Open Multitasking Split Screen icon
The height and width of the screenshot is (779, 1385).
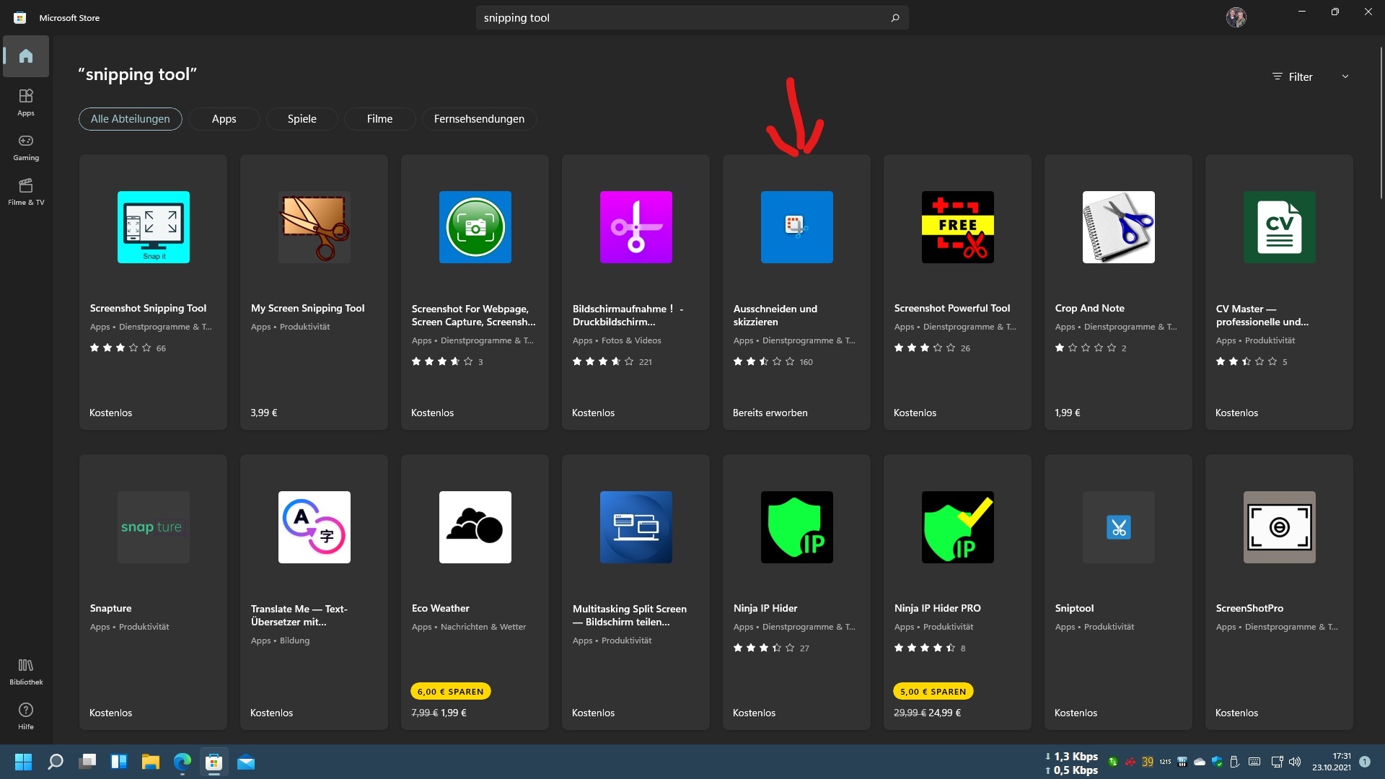[636, 527]
